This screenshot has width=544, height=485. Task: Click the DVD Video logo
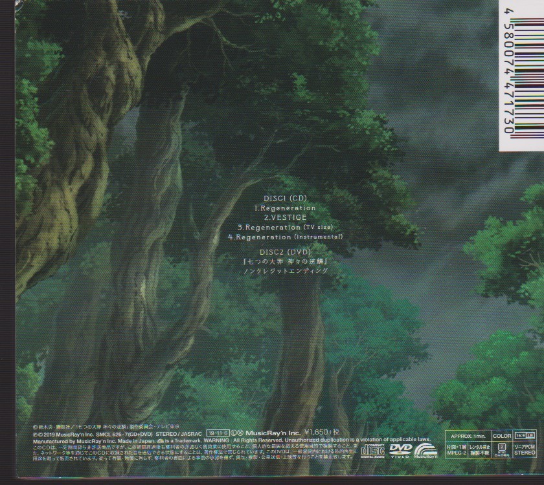tap(400, 450)
